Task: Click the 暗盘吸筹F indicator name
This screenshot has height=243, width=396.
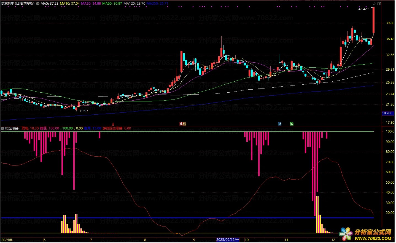Action: pyautogui.click(x=13, y=128)
